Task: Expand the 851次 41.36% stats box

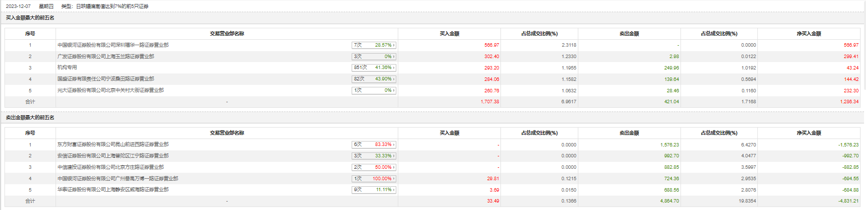Action: pyautogui.click(x=374, y=68)
